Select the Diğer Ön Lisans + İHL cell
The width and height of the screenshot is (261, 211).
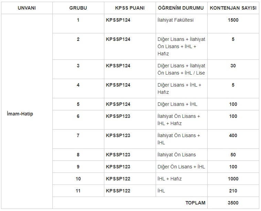pyautogui.click(x=181, y=167)
